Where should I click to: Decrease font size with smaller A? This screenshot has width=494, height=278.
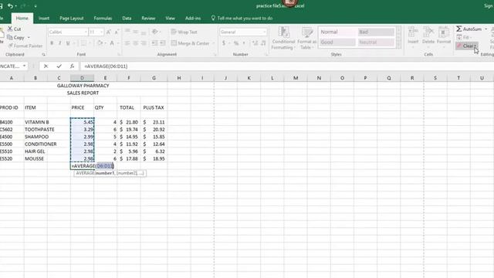coord(117,32)
